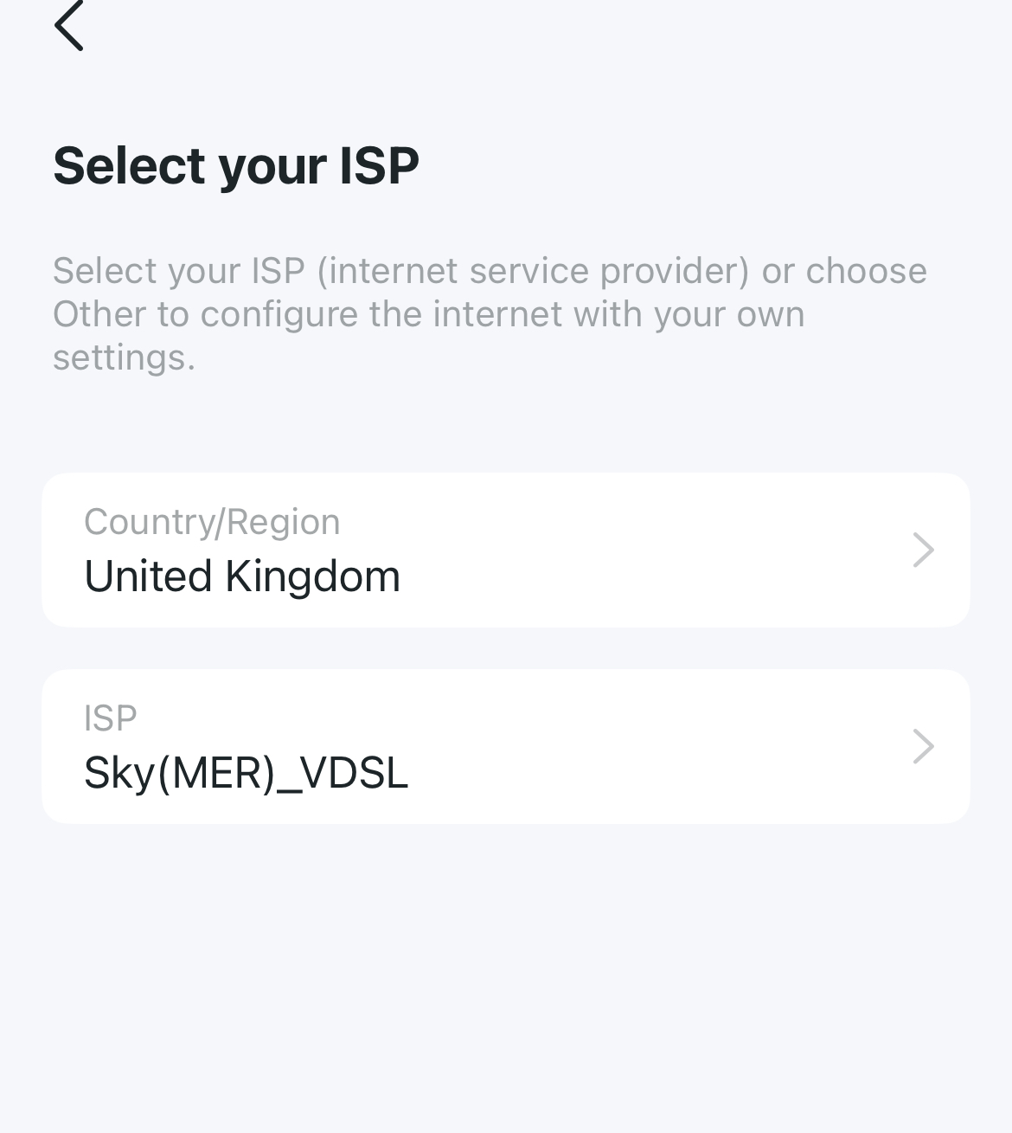The image size is (1012, 1133).
Task: Expand the United Kingdom region picker
Action: 506,550
